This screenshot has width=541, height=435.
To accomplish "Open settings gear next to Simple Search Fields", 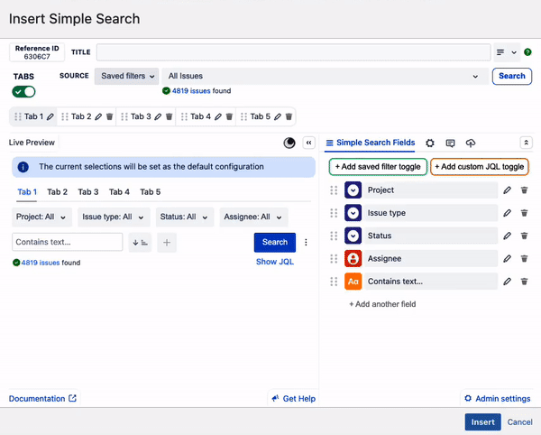I will (x=430, y=143).
